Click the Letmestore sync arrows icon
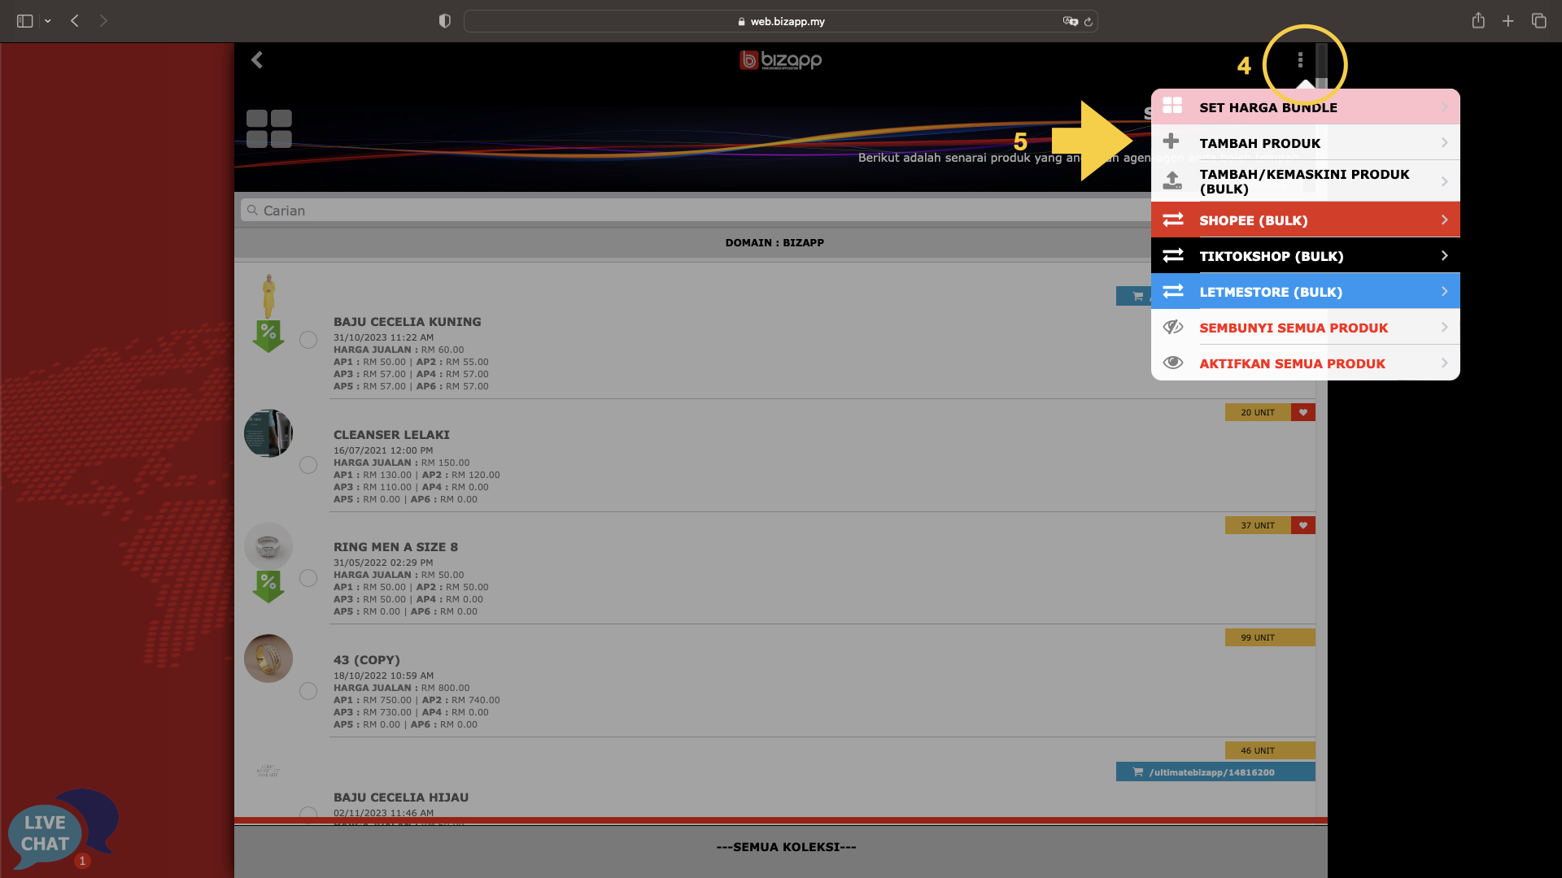Screen dimensions: 1562x878 (1173, 291)
